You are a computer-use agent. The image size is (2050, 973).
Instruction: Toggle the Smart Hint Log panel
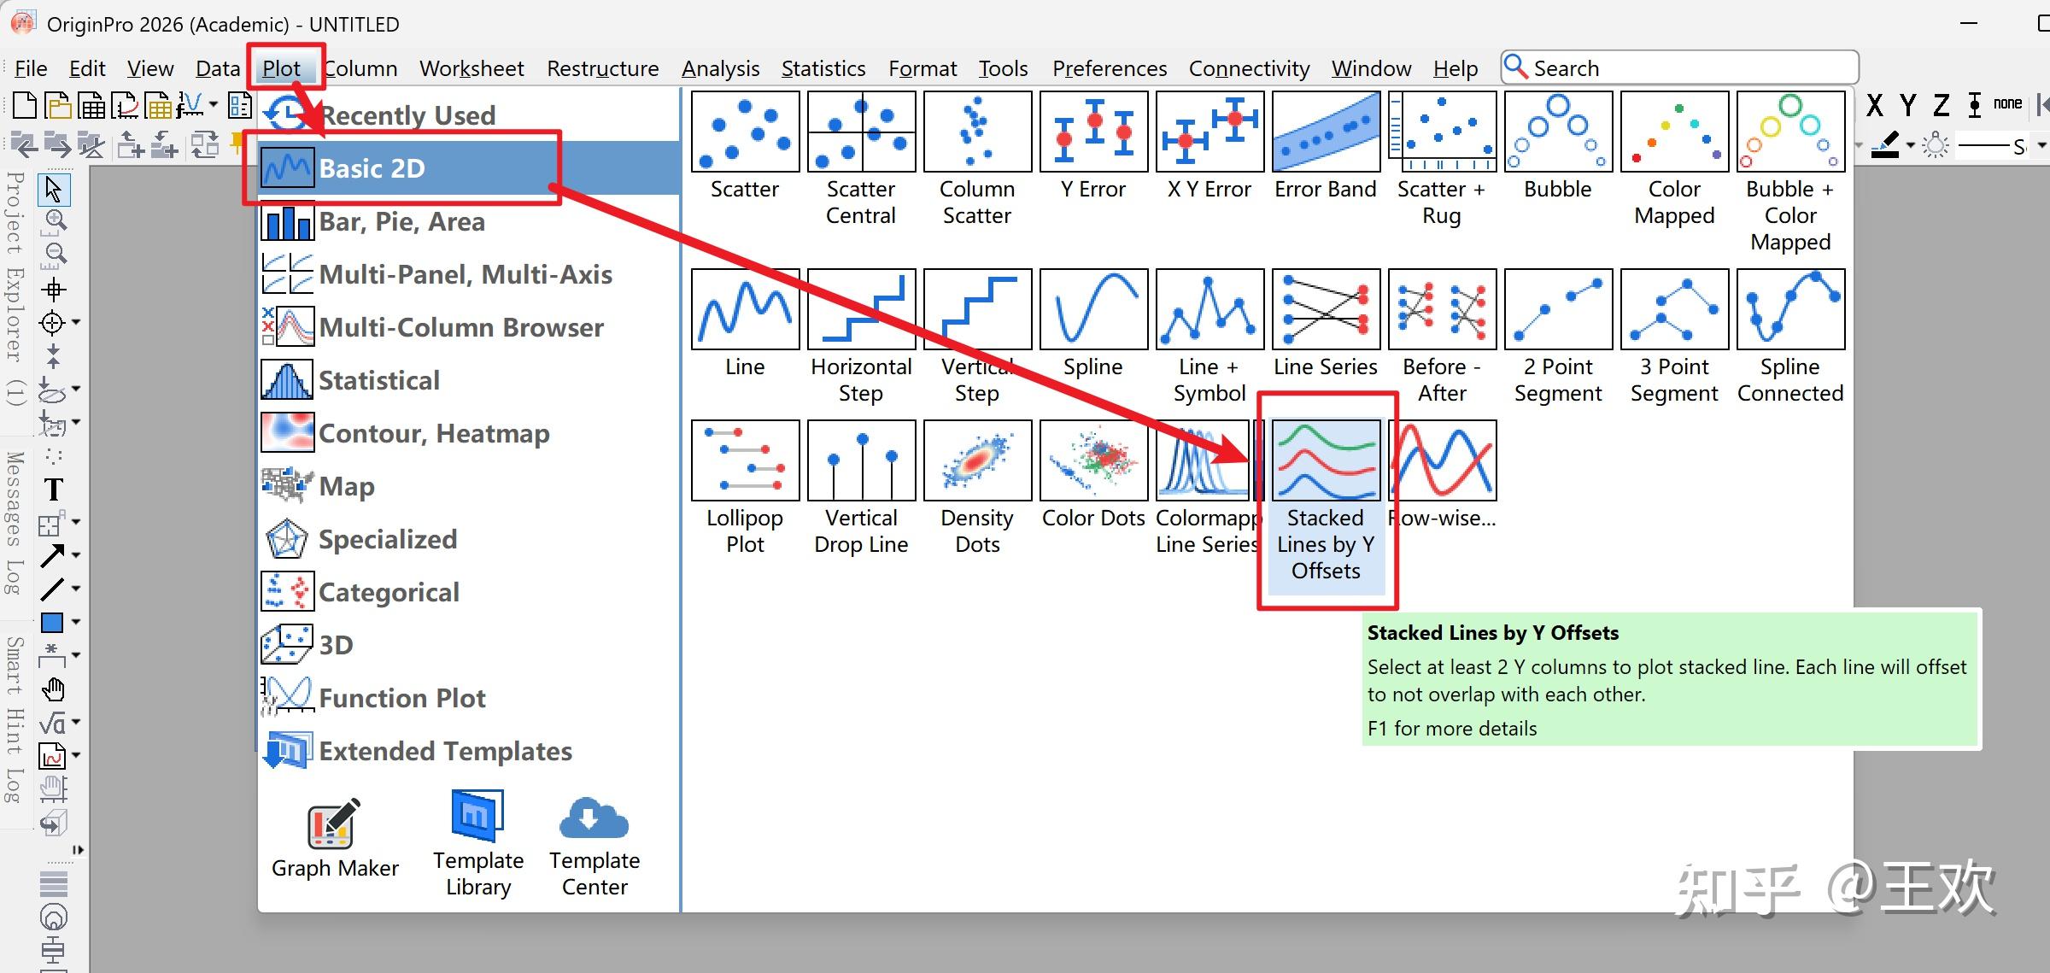[x=15, y=719]
